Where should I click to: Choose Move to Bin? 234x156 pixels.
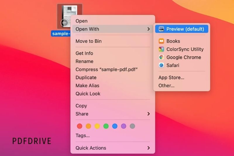coord(113,41)
